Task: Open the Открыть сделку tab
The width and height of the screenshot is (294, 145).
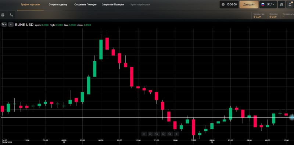Action: click(x=58, y=4)
